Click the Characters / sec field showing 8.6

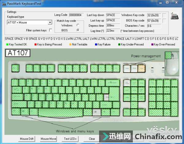(x=154, y=26)
